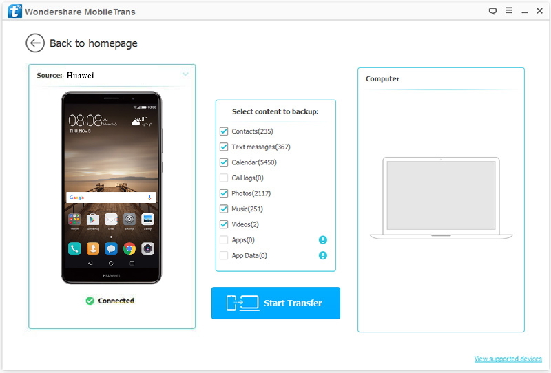Click the Start Transfer button
Screen dimensions: 551x373
tap(275, 303)
